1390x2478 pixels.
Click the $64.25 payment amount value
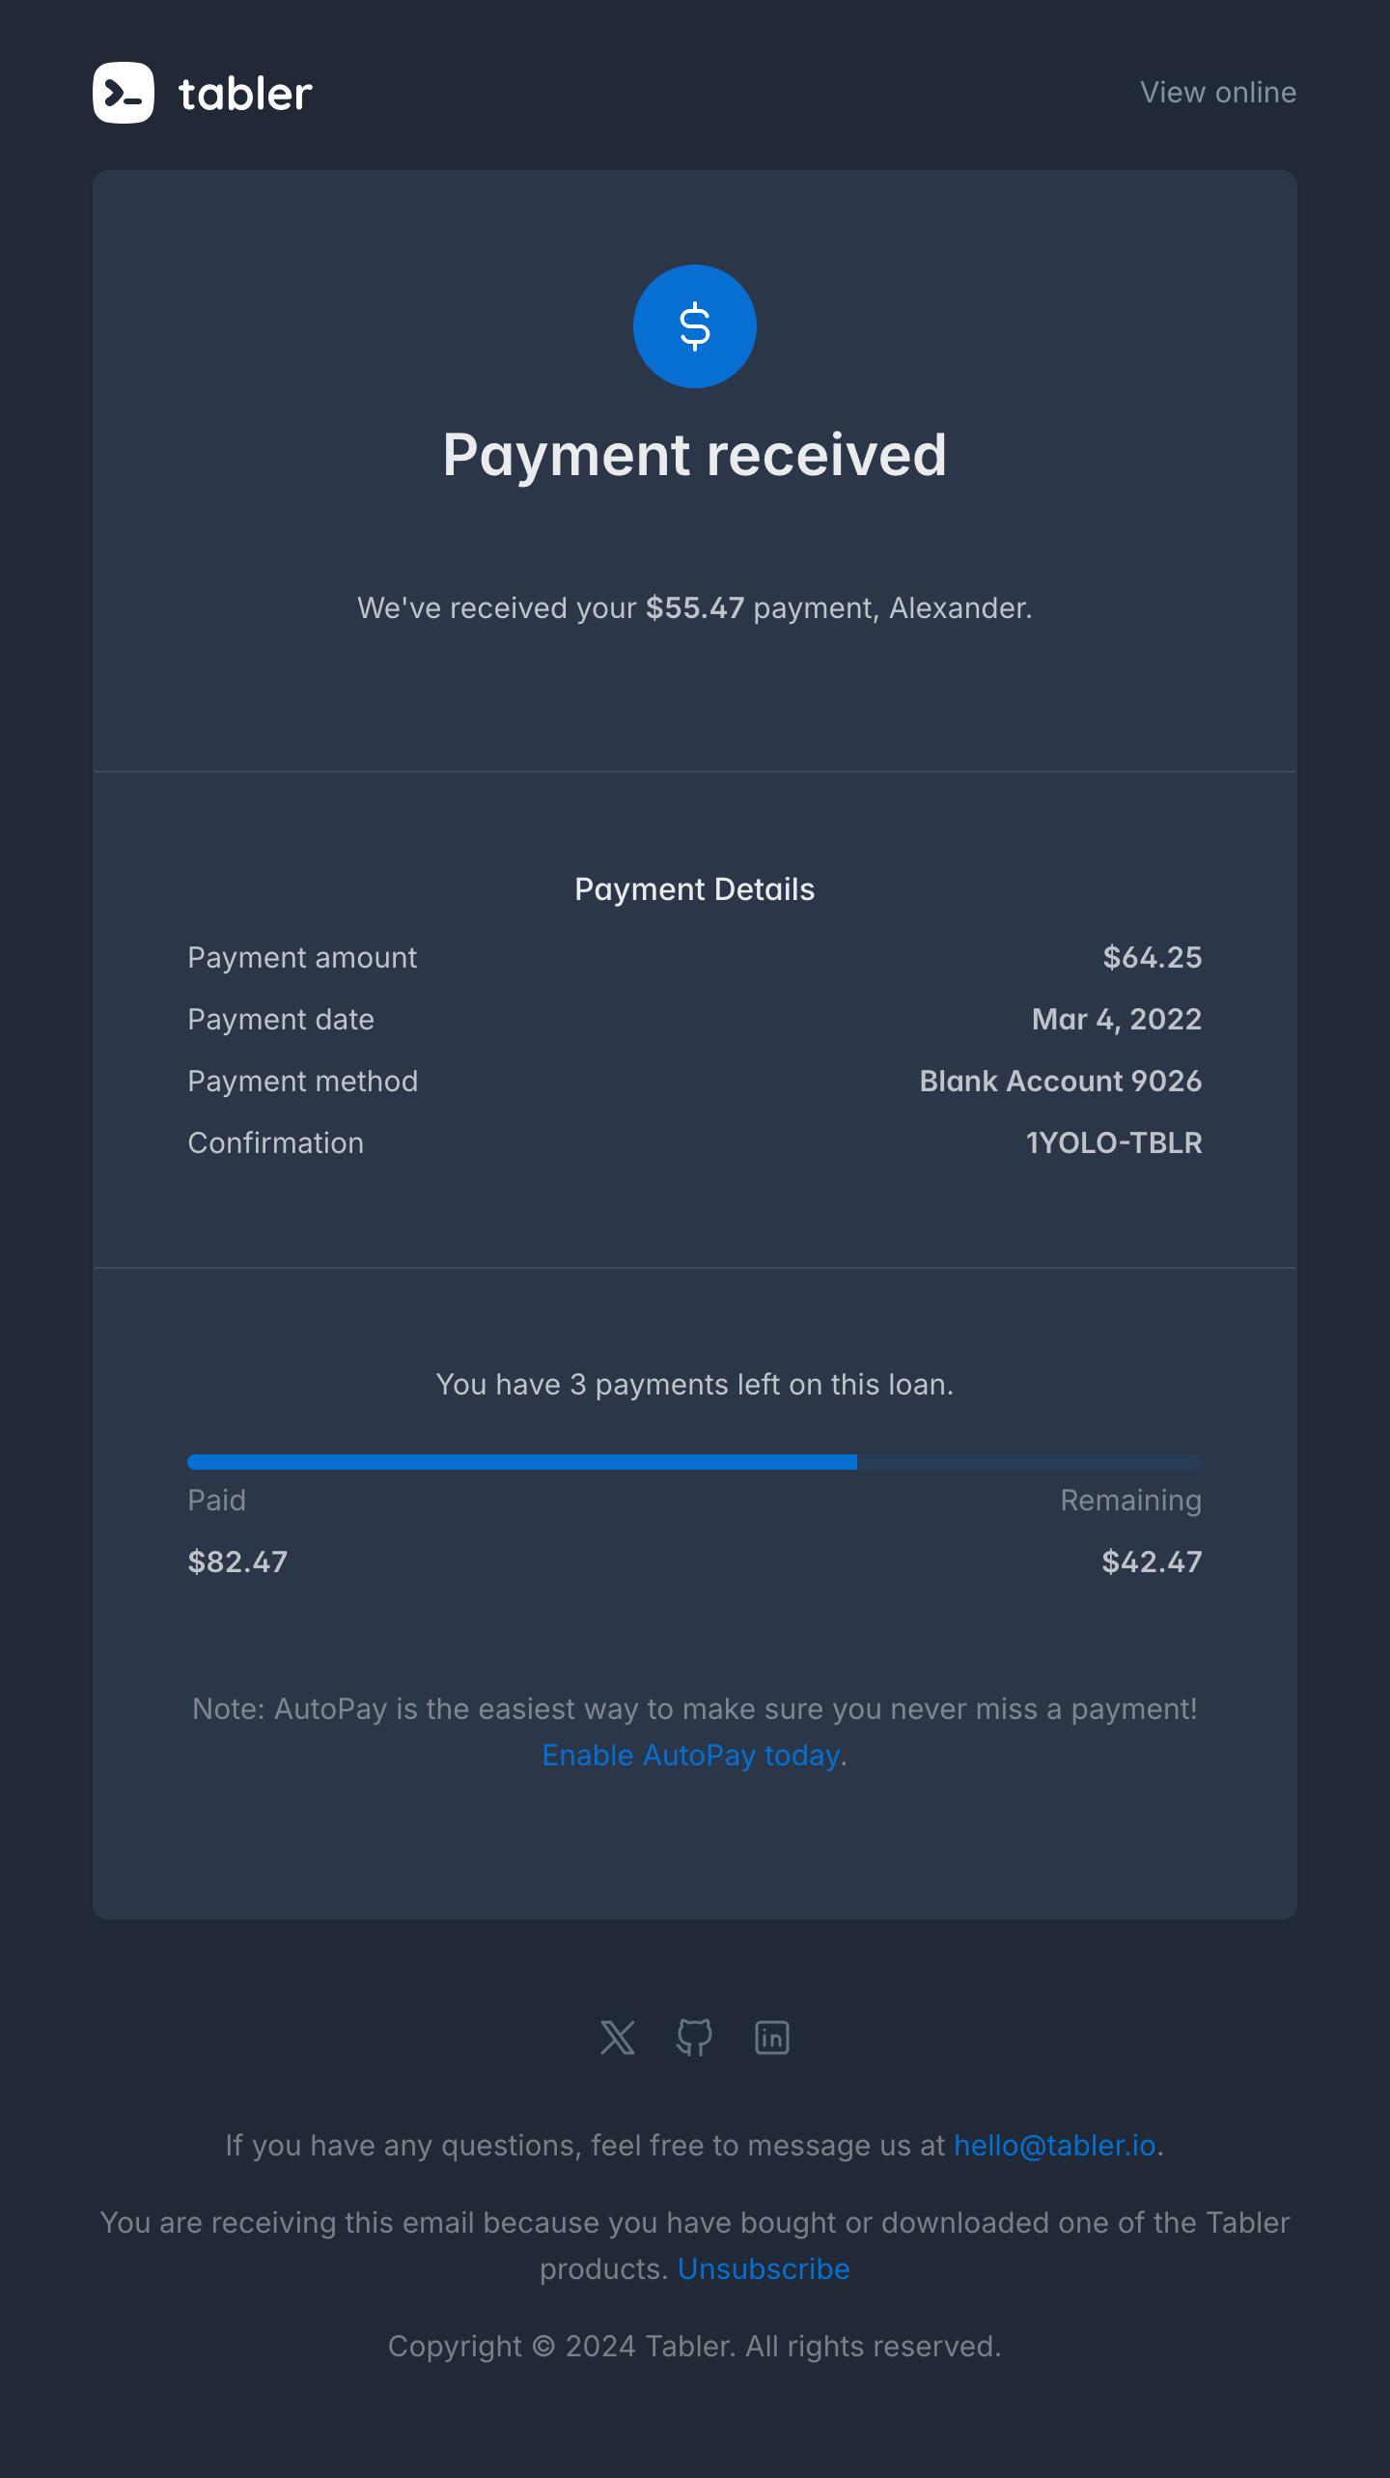click(x=1153, y=958)
